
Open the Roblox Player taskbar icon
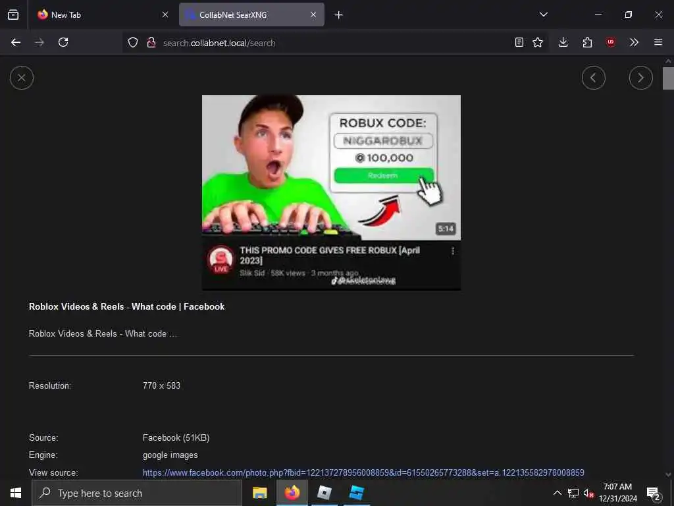click(324, 493)
